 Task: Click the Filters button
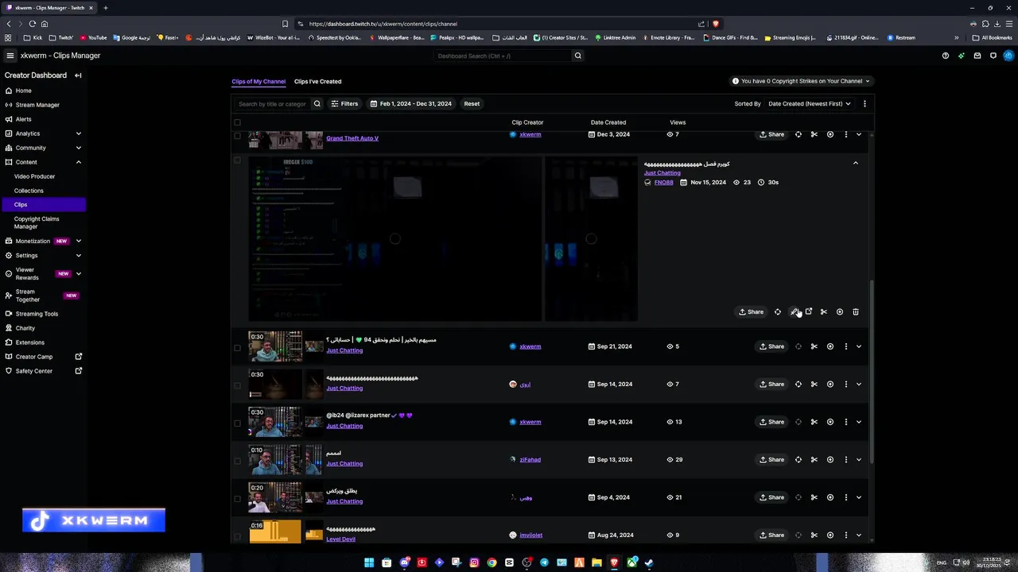click(344, 104)
